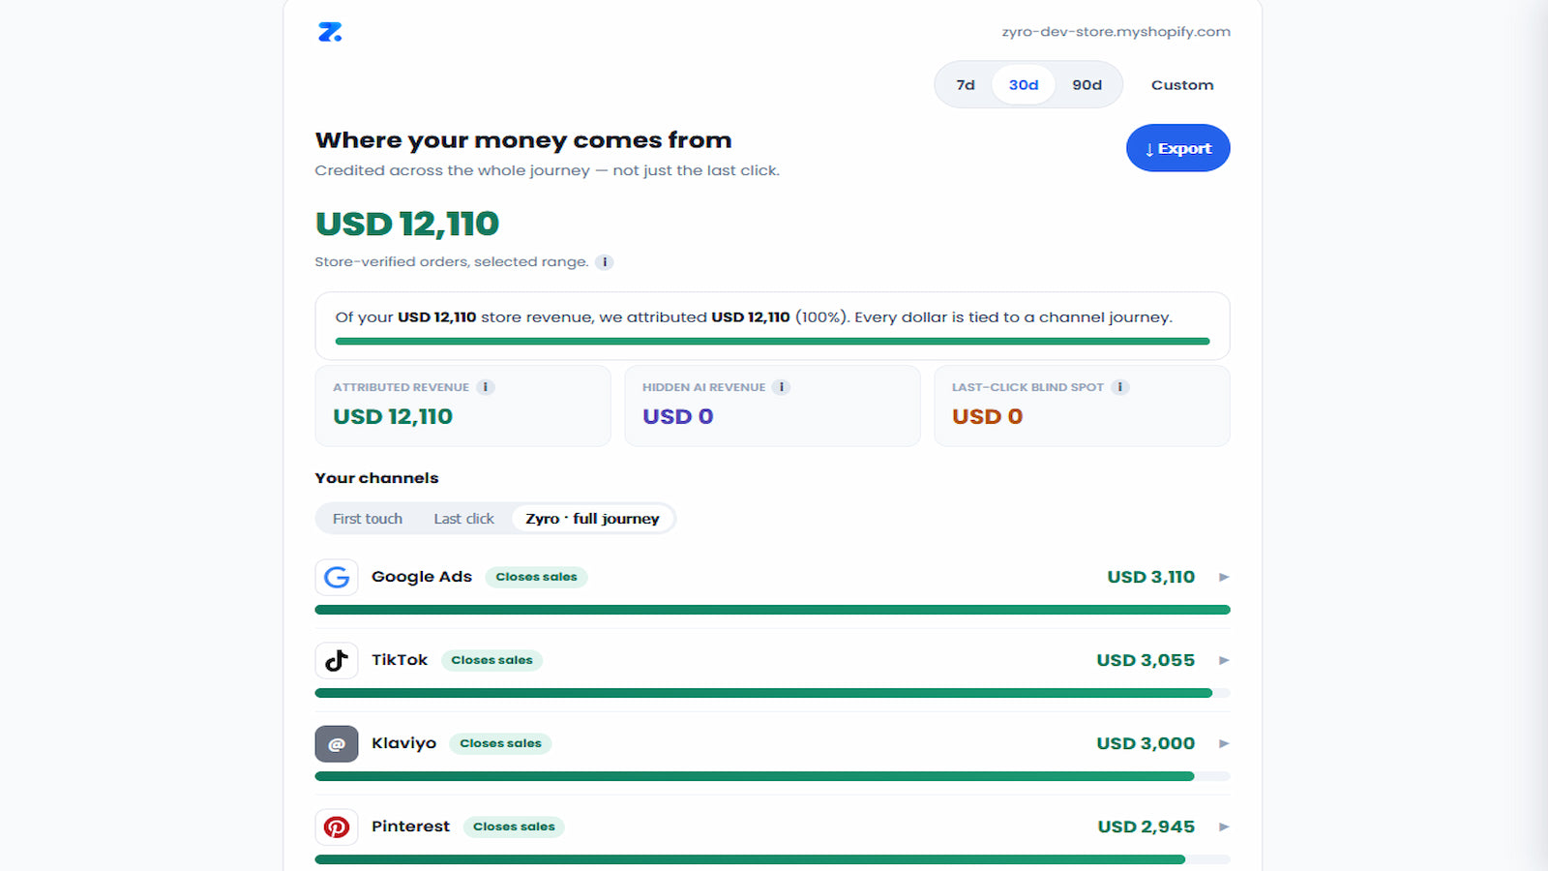Screen dimensions: 1548x871
Task: Click the zyro-dev-store.myshopify.com store name
Action: click(1116, 32)
